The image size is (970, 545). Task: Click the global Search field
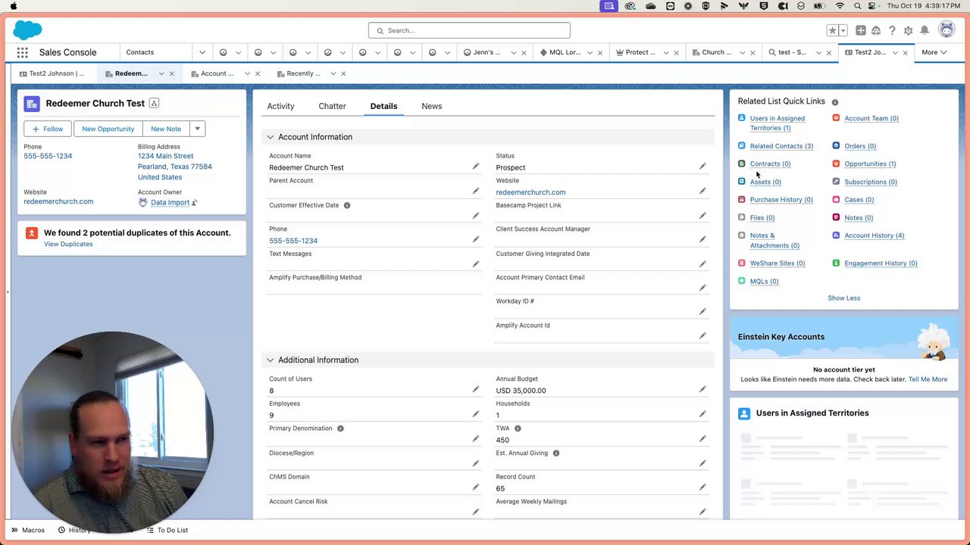tap(469, 30)
